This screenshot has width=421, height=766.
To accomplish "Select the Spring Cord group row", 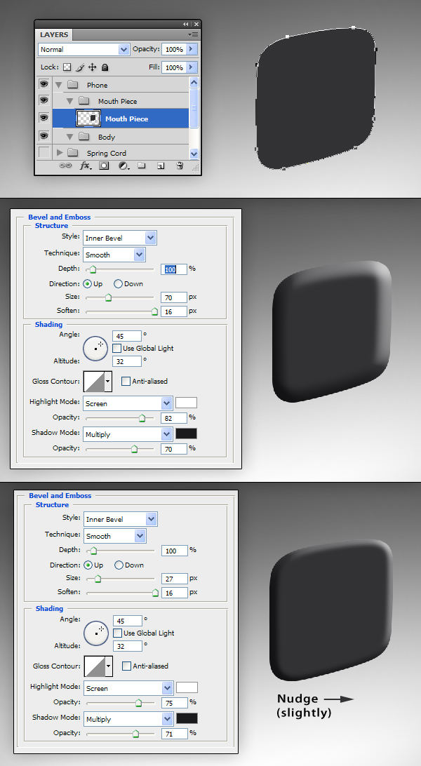I will click(x=121, y=153).
